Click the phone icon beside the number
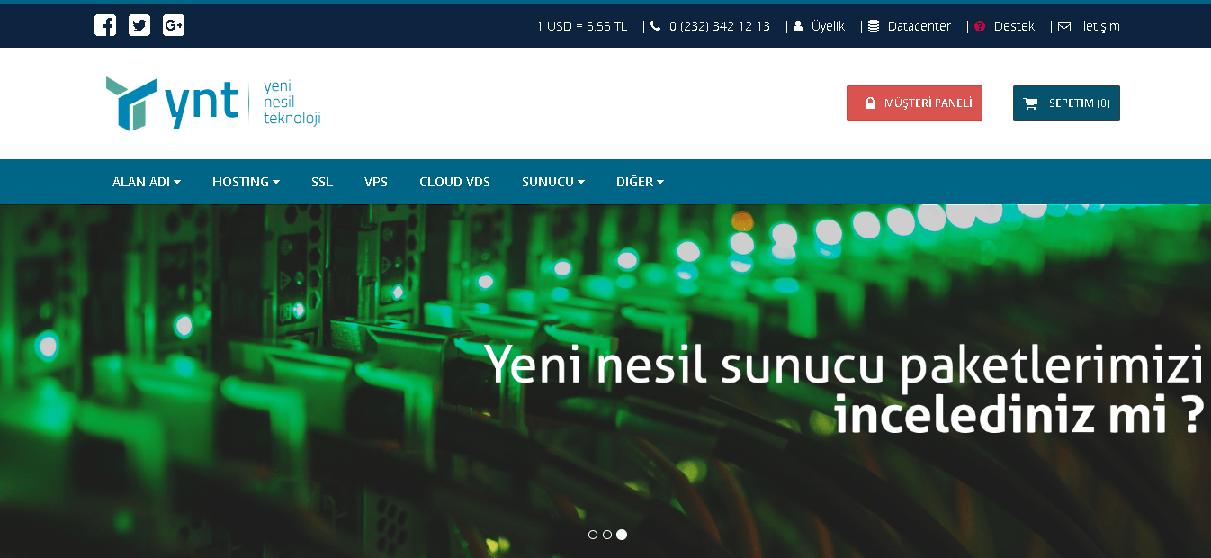 click(x=655, y=26)
